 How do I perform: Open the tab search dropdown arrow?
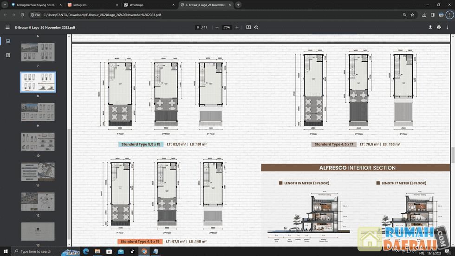click(5, 5)
